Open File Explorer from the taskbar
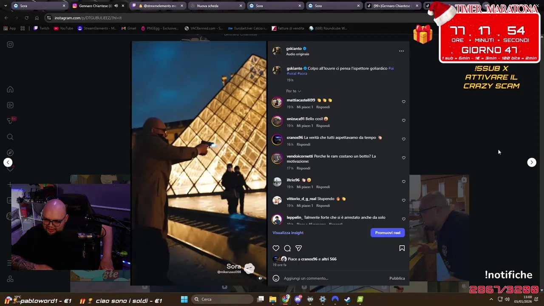The height and width of the screenshot is (306, 544). click(x=273, y=299)
